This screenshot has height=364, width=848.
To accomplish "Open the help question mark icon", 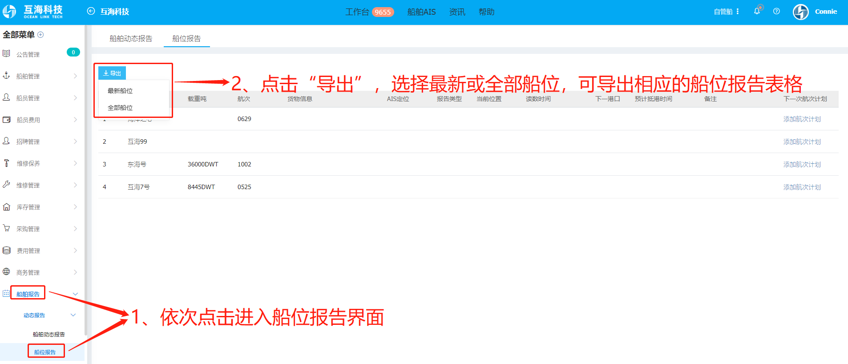I will [776, 12].
